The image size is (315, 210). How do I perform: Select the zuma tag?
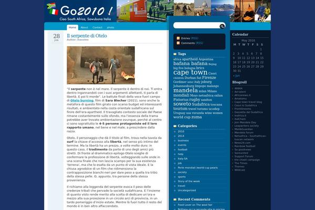pos(196,117)
